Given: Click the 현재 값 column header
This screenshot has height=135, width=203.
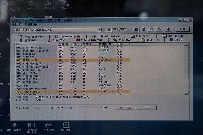Looking at the screenshot, I should pyautogui.click(x=63, y=44).
